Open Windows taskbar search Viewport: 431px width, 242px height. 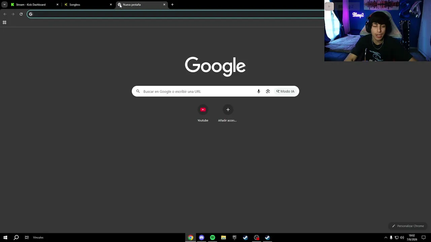16,238
